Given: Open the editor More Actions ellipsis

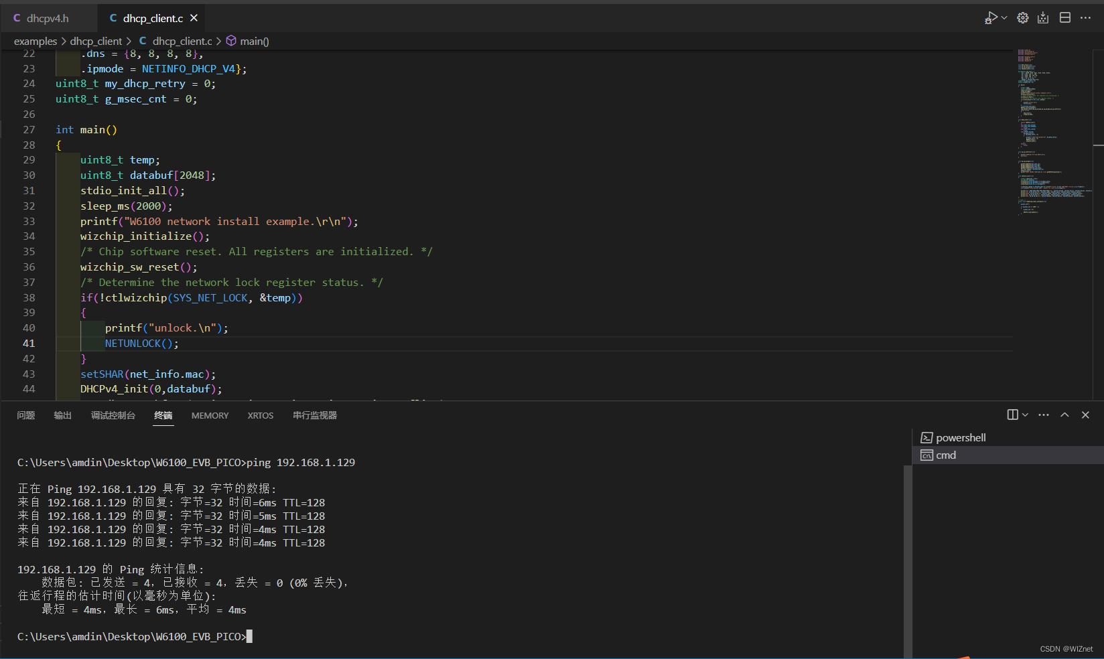Looking at the screenshot, I should (1086, 18).
